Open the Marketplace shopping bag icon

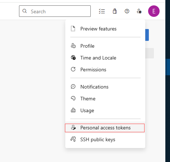pos(115,11)
